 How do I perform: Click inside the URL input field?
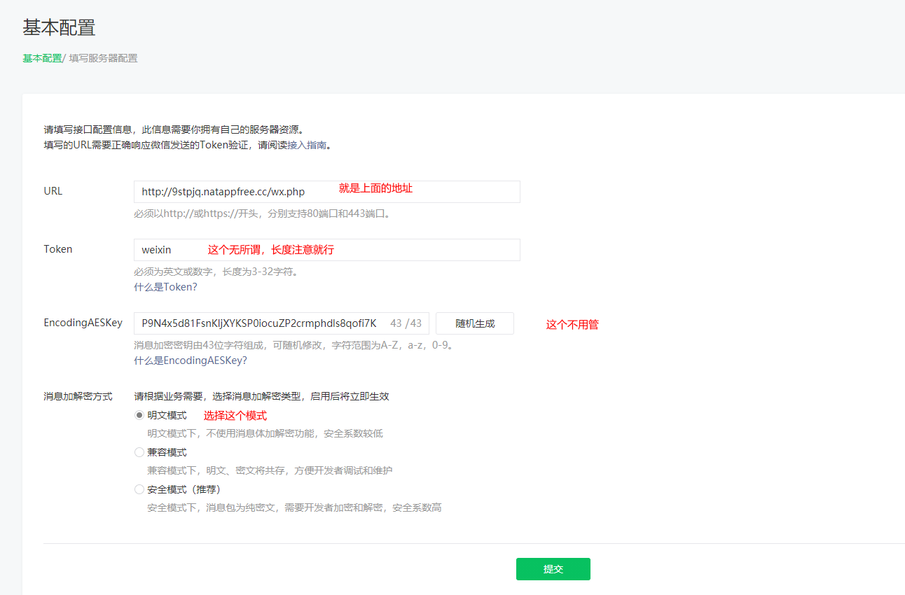[280, 191]
